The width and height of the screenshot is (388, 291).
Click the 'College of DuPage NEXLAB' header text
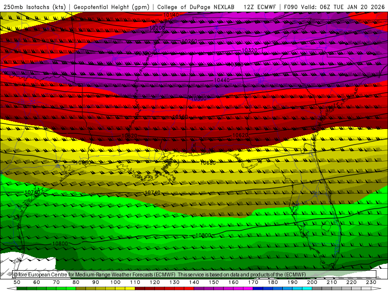(196, 7)
